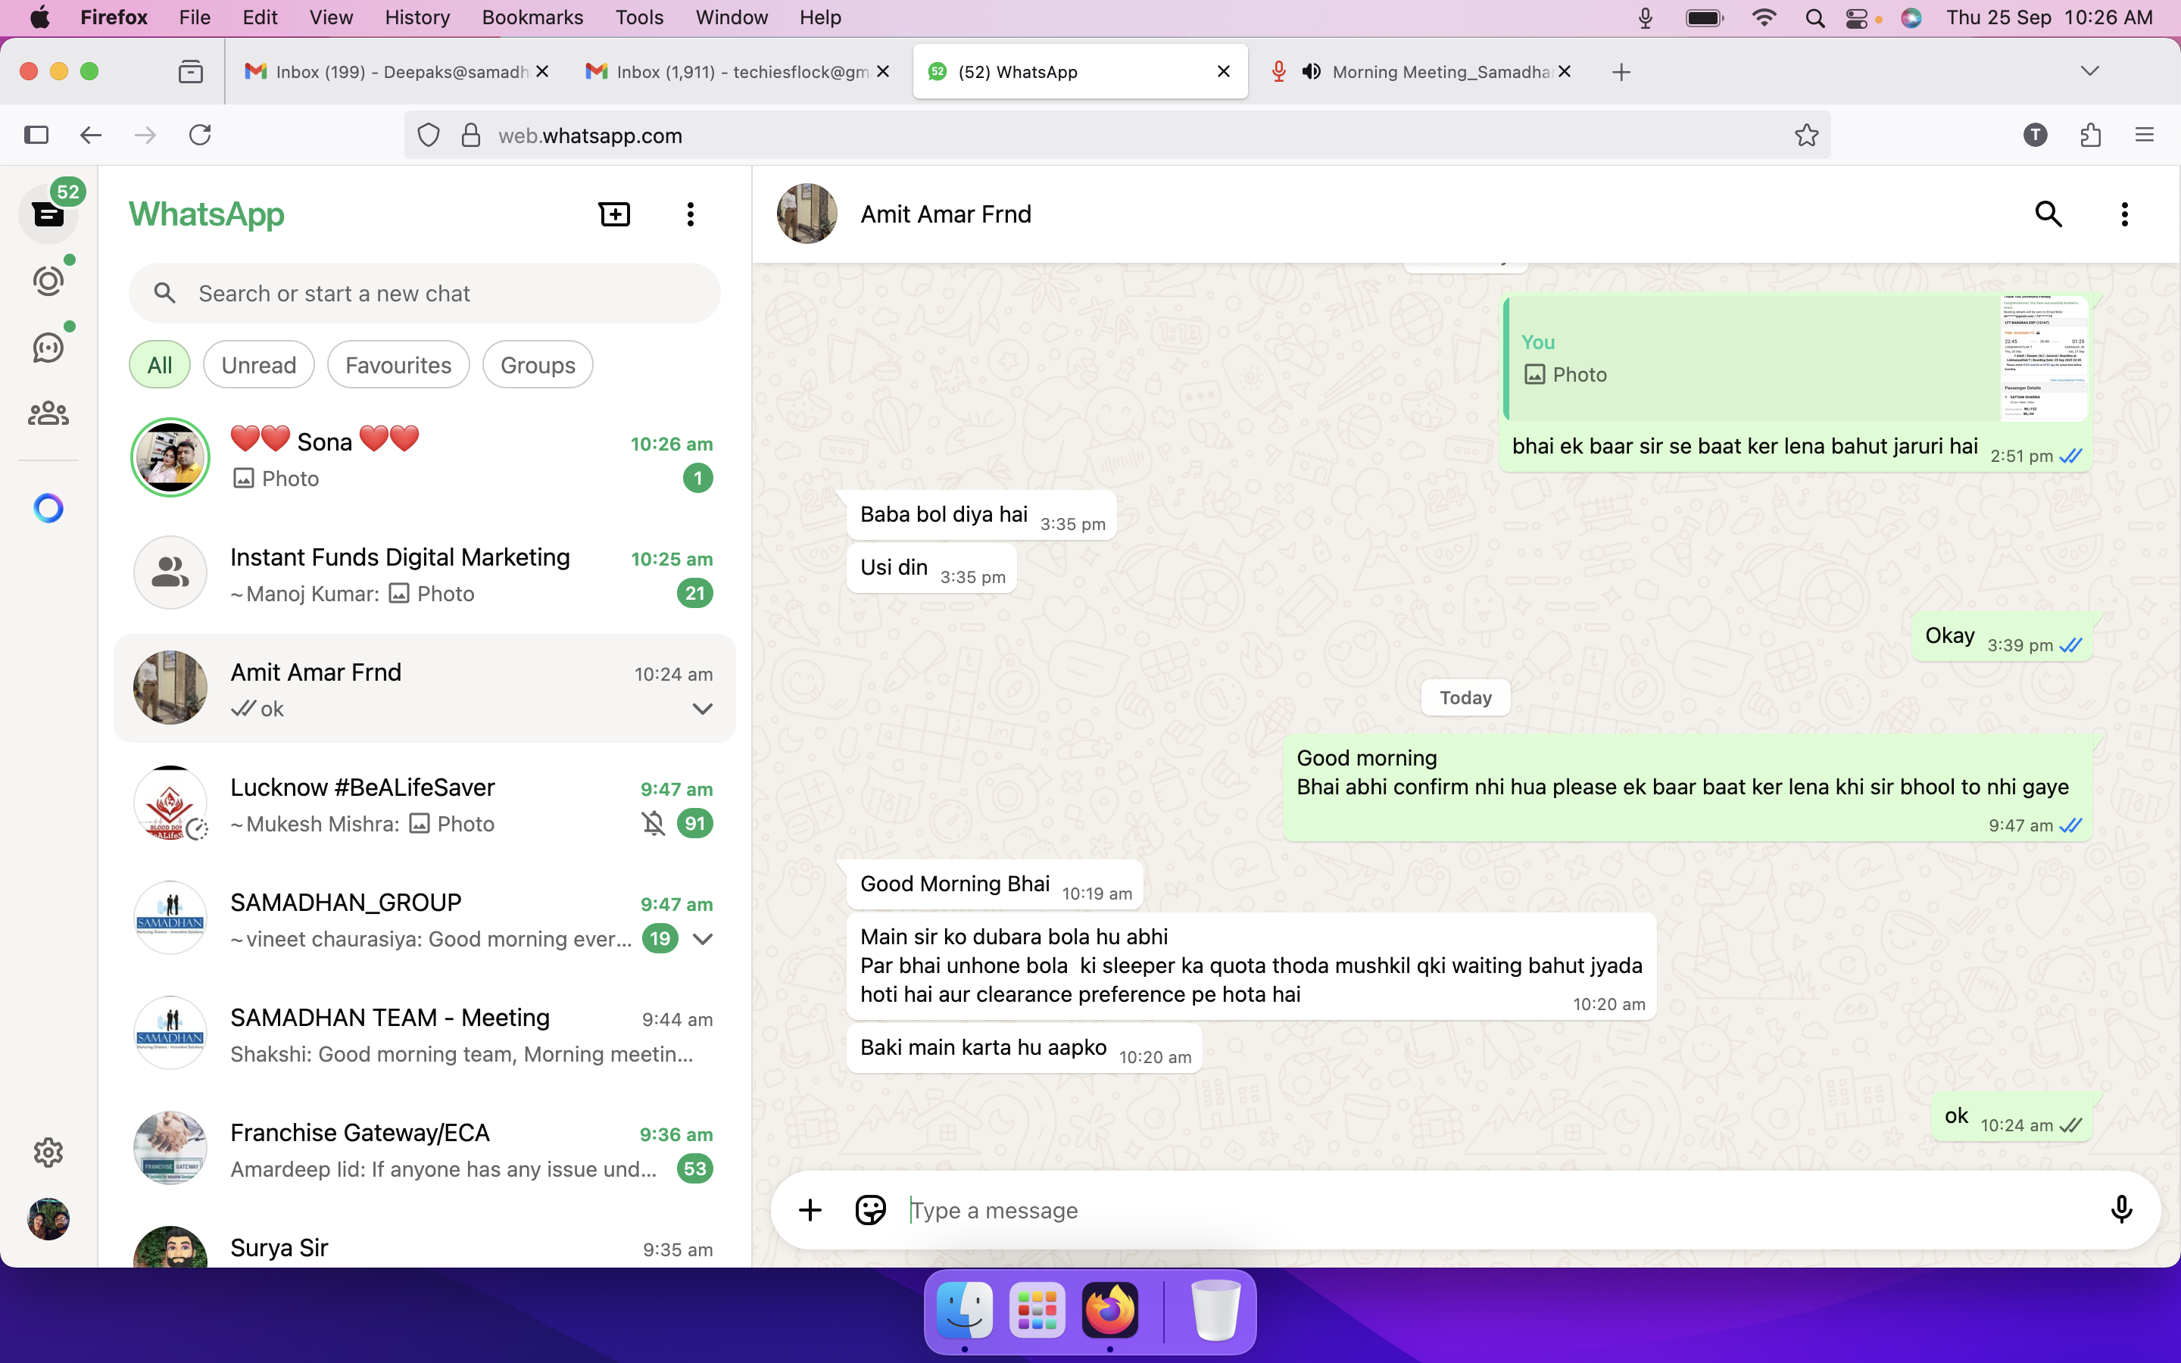Open the emoji and sticker picker
Viewport: 2181px width, 1363px height.
(869, 1210)
